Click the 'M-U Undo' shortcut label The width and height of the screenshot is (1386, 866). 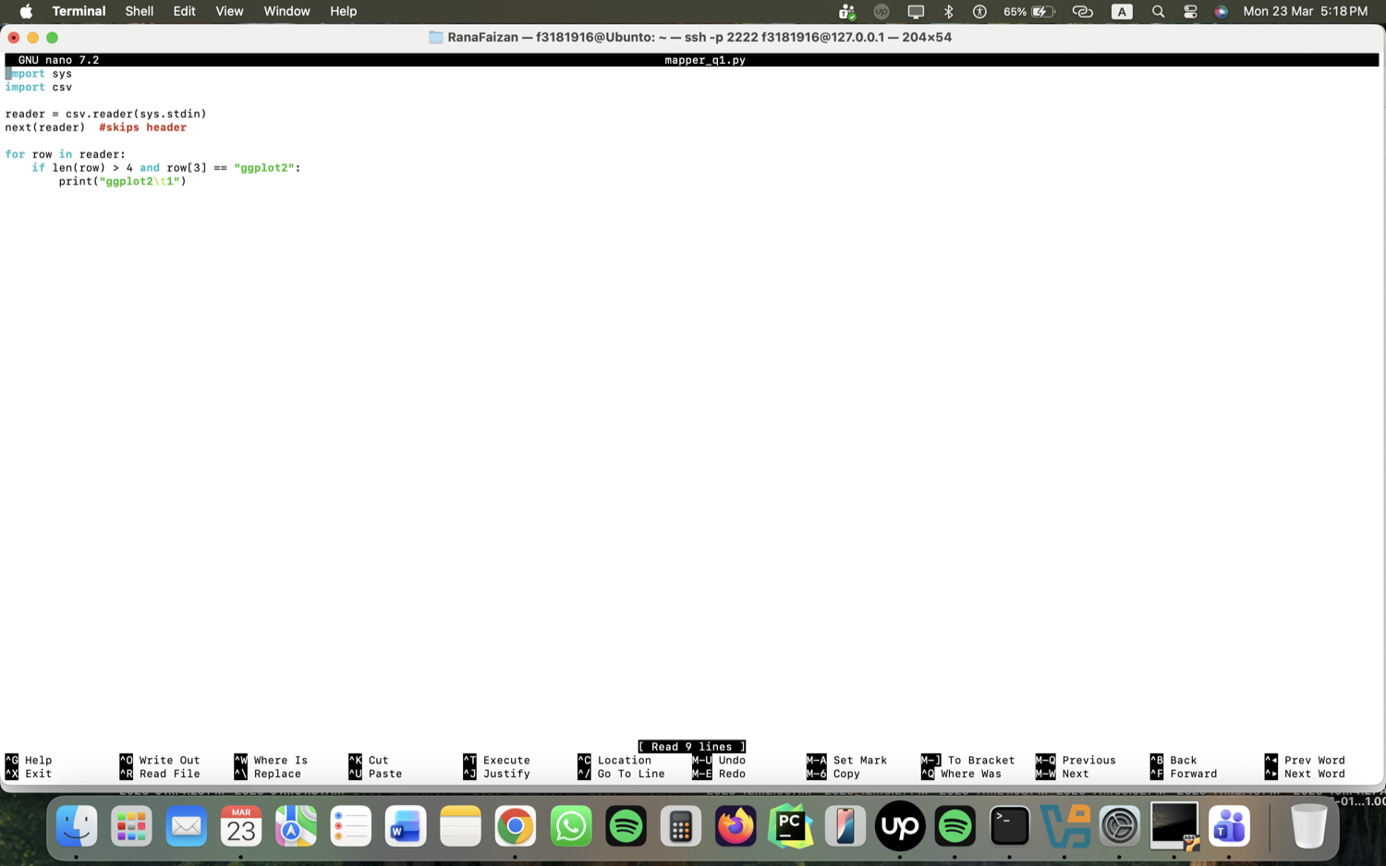(x=719, y=760)
